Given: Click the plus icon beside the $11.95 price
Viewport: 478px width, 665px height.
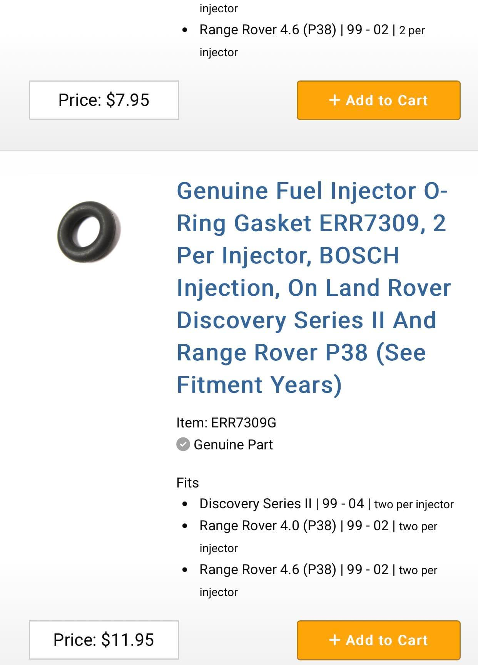Looking at the screenshot, I should [x=334, y=640].
